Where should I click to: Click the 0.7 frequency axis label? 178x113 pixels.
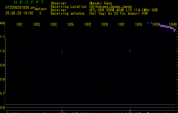[3, 93]
